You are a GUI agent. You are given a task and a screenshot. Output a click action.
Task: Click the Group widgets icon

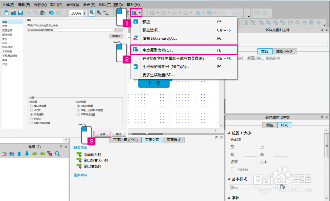tap(246, 23)
